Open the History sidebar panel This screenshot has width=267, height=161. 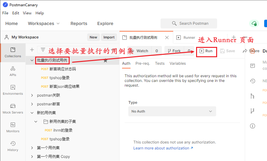pos(13,146)
